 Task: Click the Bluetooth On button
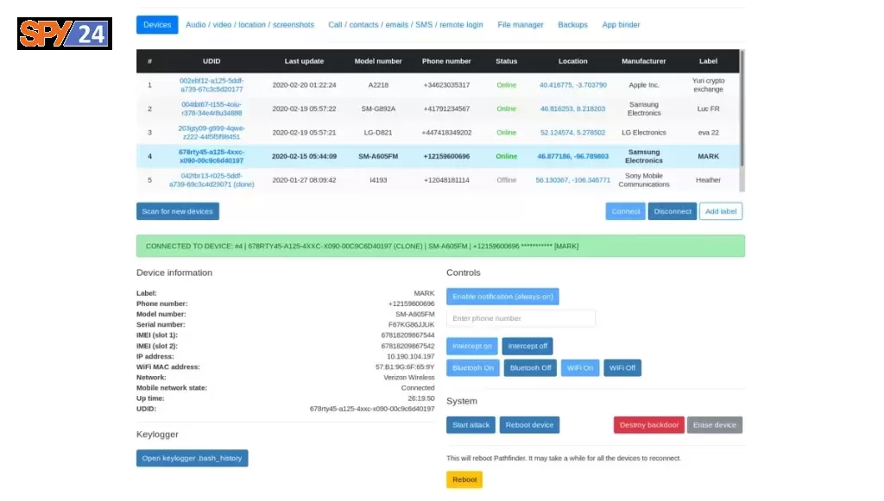click(x=472, y=367)
